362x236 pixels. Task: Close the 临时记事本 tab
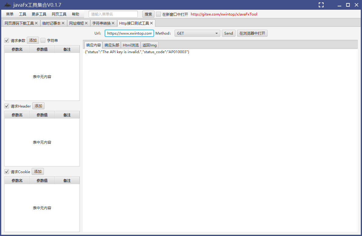pyautogui.click(x=63, y=23)
